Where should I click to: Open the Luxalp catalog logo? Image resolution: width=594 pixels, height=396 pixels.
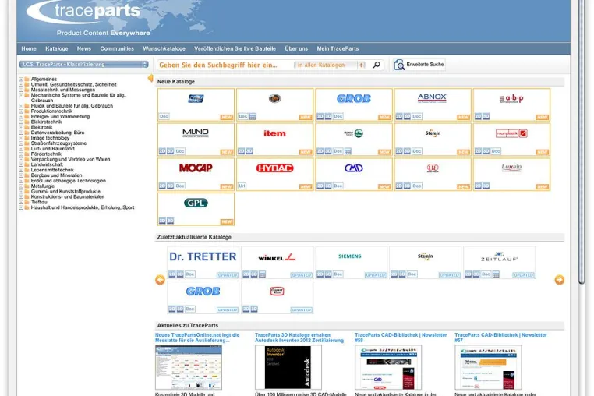pyautogui.click(x=511, y=168)
